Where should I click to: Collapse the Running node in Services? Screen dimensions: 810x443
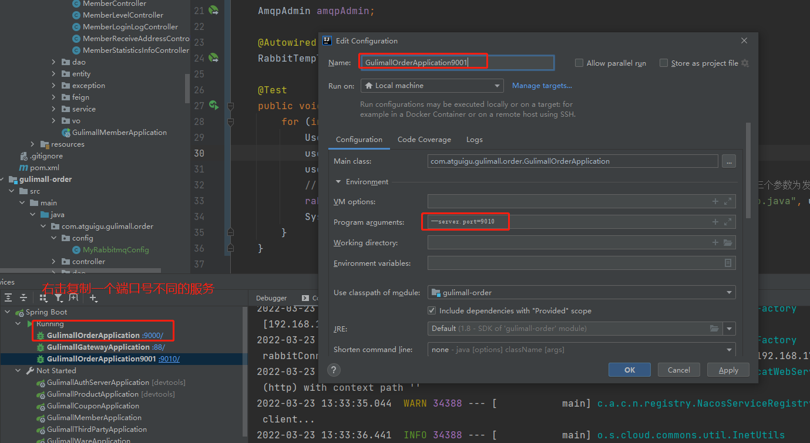click(x=18, y=324)
